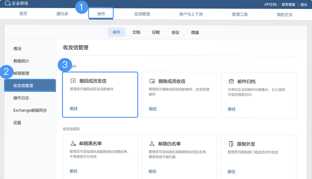Select 数据统计 in the left sidebar
Viewport: 312px width, 179px height.
tap(21, 61)
